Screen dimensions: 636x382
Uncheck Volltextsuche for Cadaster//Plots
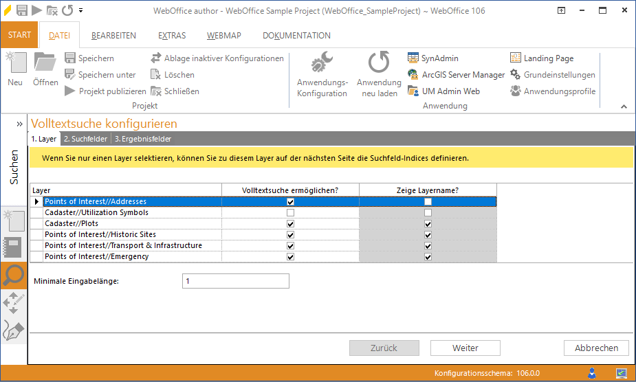[x=290, y=224]
